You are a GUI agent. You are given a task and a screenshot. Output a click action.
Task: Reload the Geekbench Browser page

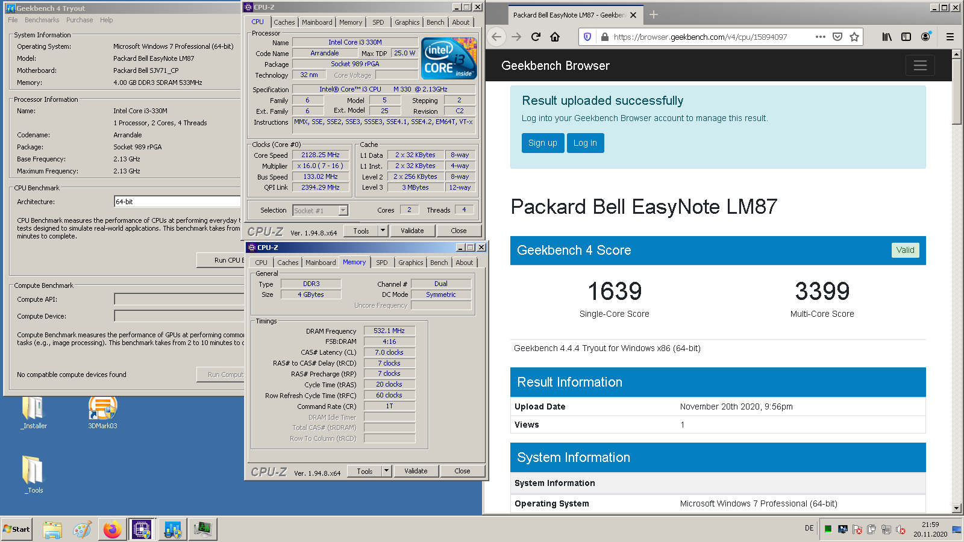(536, 37)
